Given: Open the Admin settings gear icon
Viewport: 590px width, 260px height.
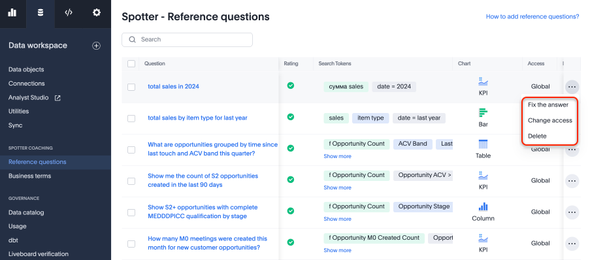Looking at the screenshot, I should (97, 12).
